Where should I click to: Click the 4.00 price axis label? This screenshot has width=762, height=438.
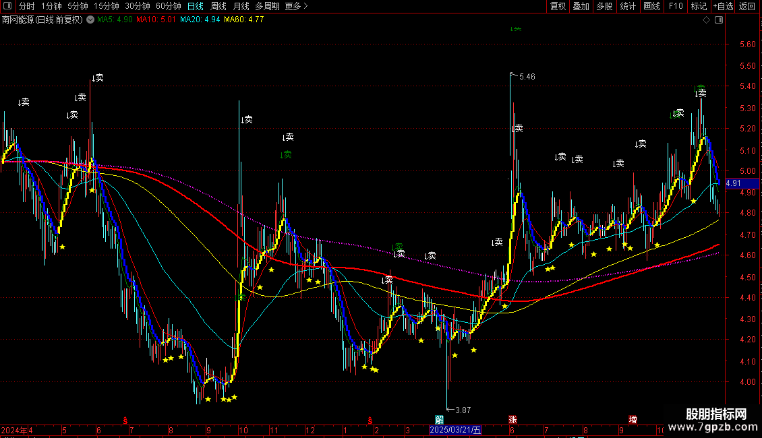click(747, 382)
